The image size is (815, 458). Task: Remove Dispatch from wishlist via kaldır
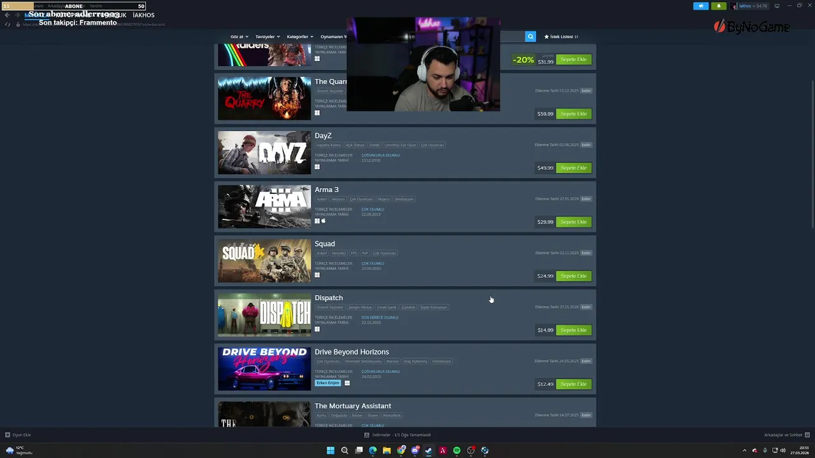click(586, 307)
